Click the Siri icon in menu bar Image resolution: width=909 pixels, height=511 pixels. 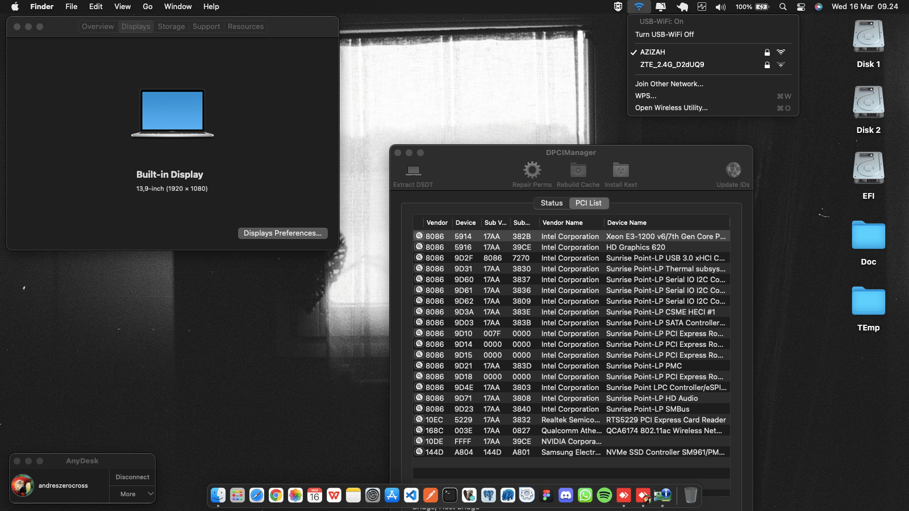(x=819, y=7)
